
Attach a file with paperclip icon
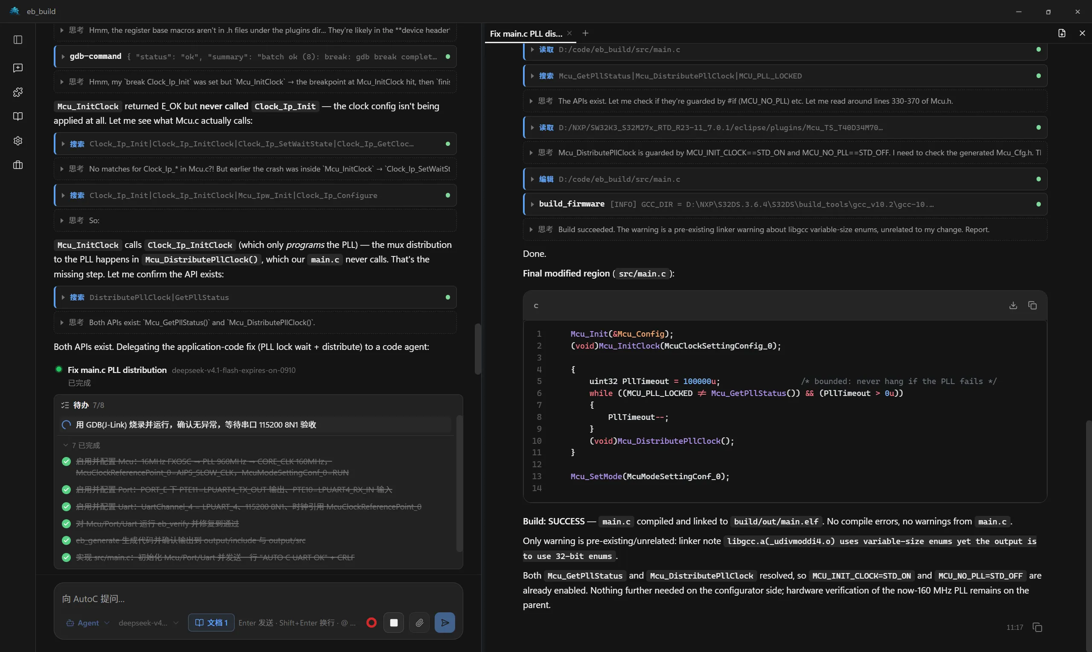(419, 623)
